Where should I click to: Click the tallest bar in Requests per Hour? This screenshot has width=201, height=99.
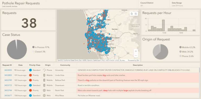point(163,25)
